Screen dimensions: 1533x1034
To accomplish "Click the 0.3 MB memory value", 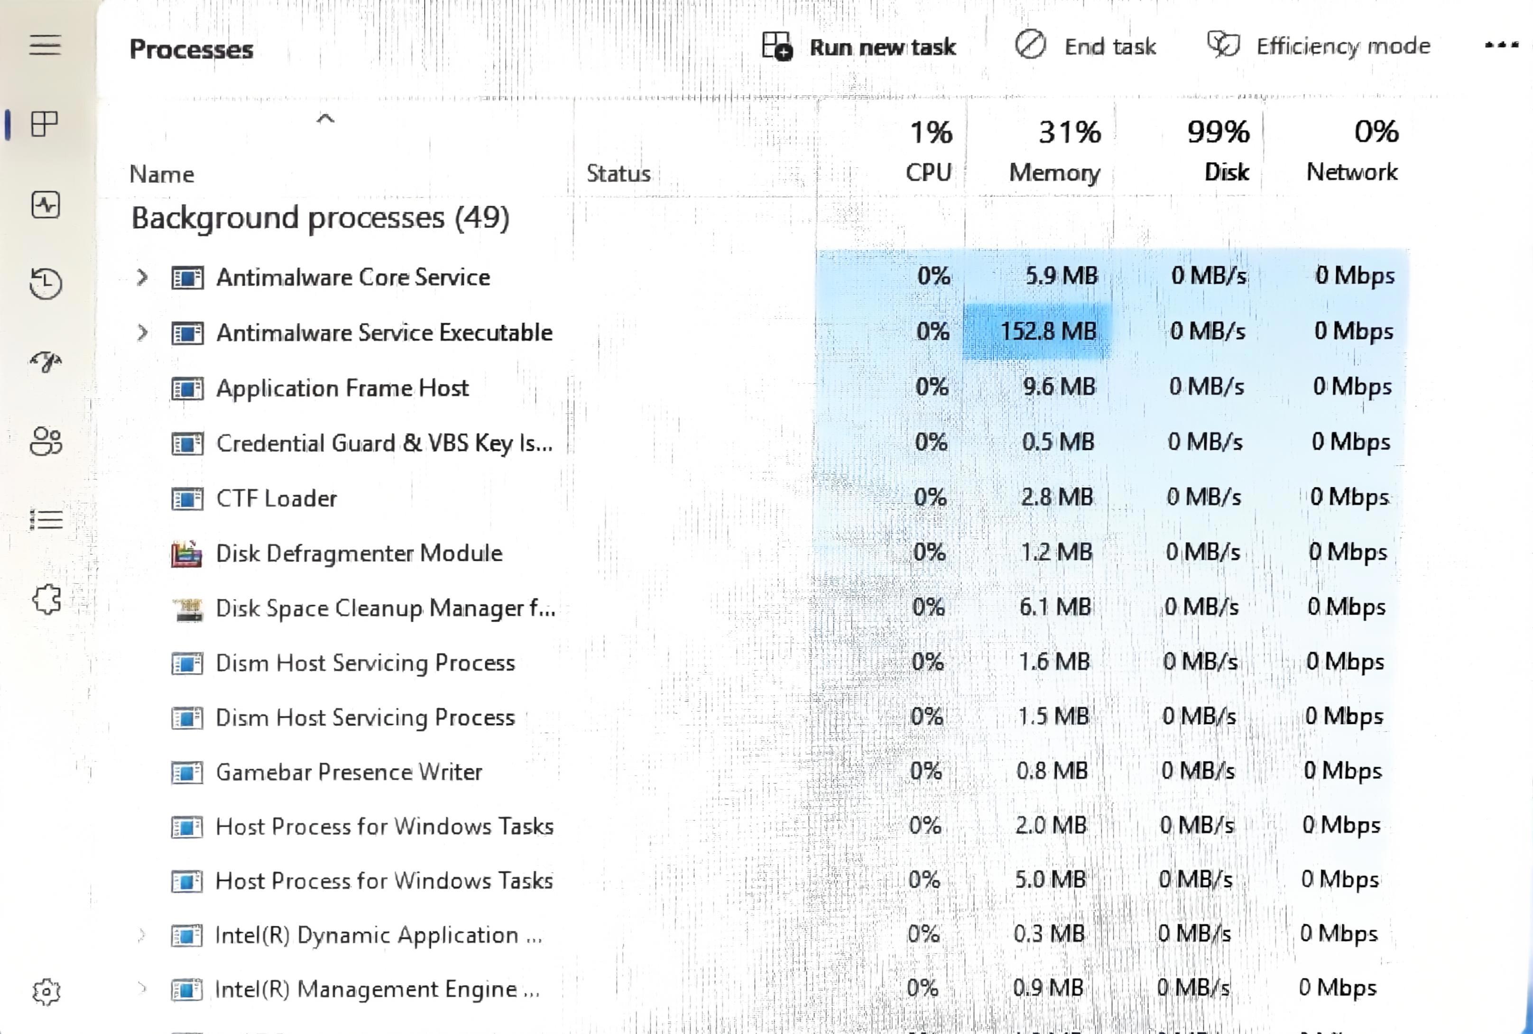I will point(1048,934).
